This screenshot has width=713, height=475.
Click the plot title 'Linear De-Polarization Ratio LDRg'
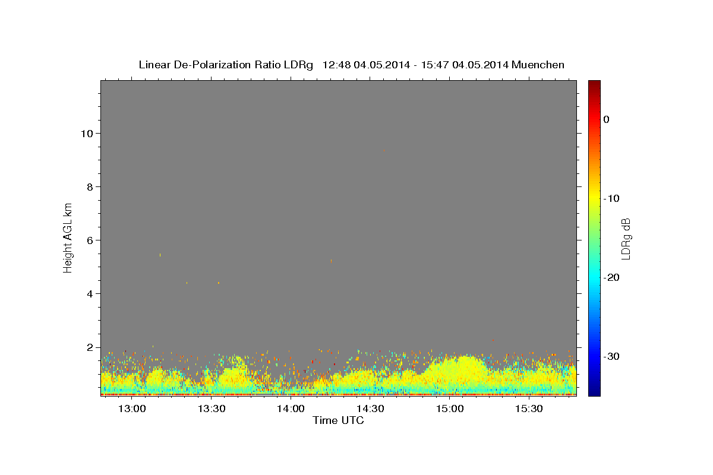[x=226, y=65]
